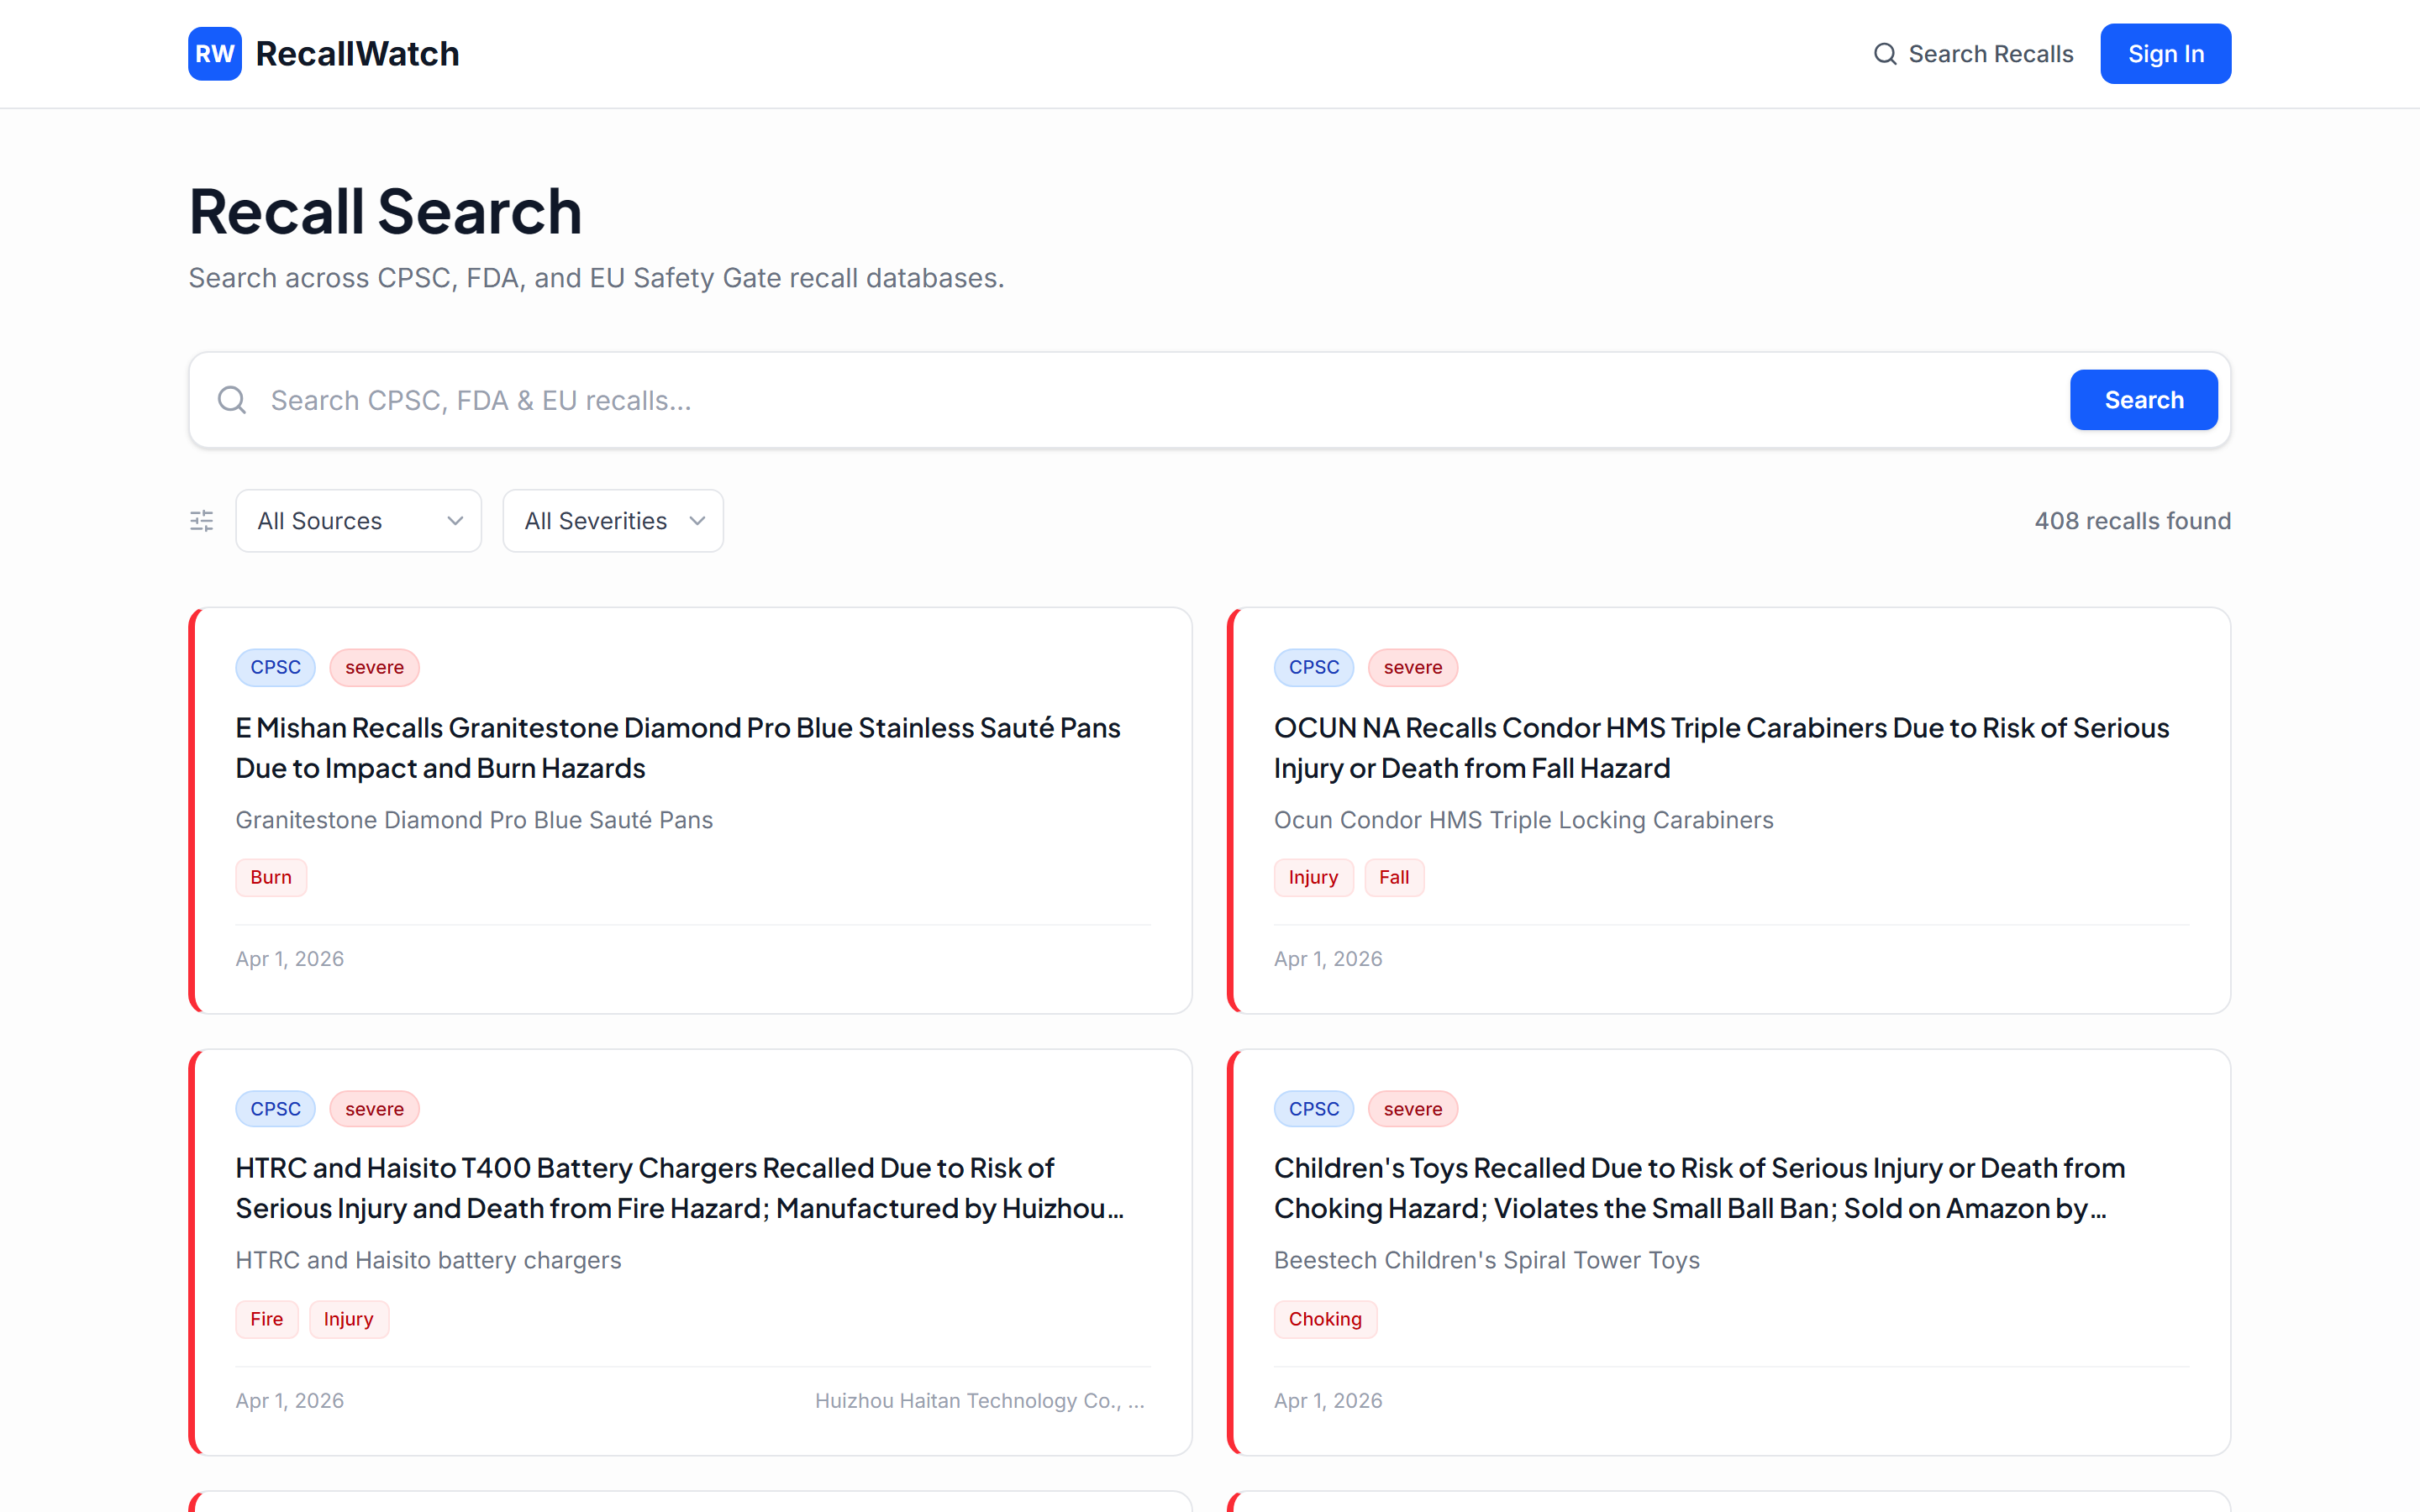Click the magnifying glass inside the search field
This screenshot has height=1512, width=2420.
[x=231, y=399]
